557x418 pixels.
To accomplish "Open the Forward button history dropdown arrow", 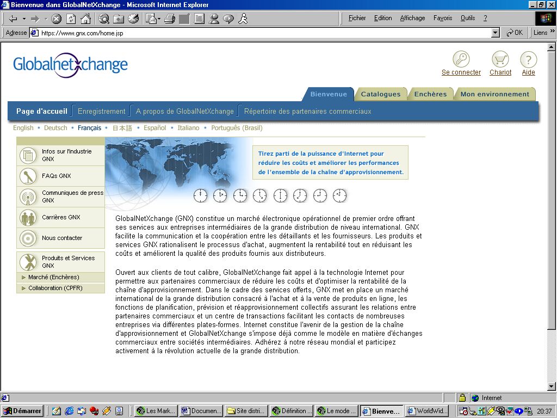I will point(46,19).
